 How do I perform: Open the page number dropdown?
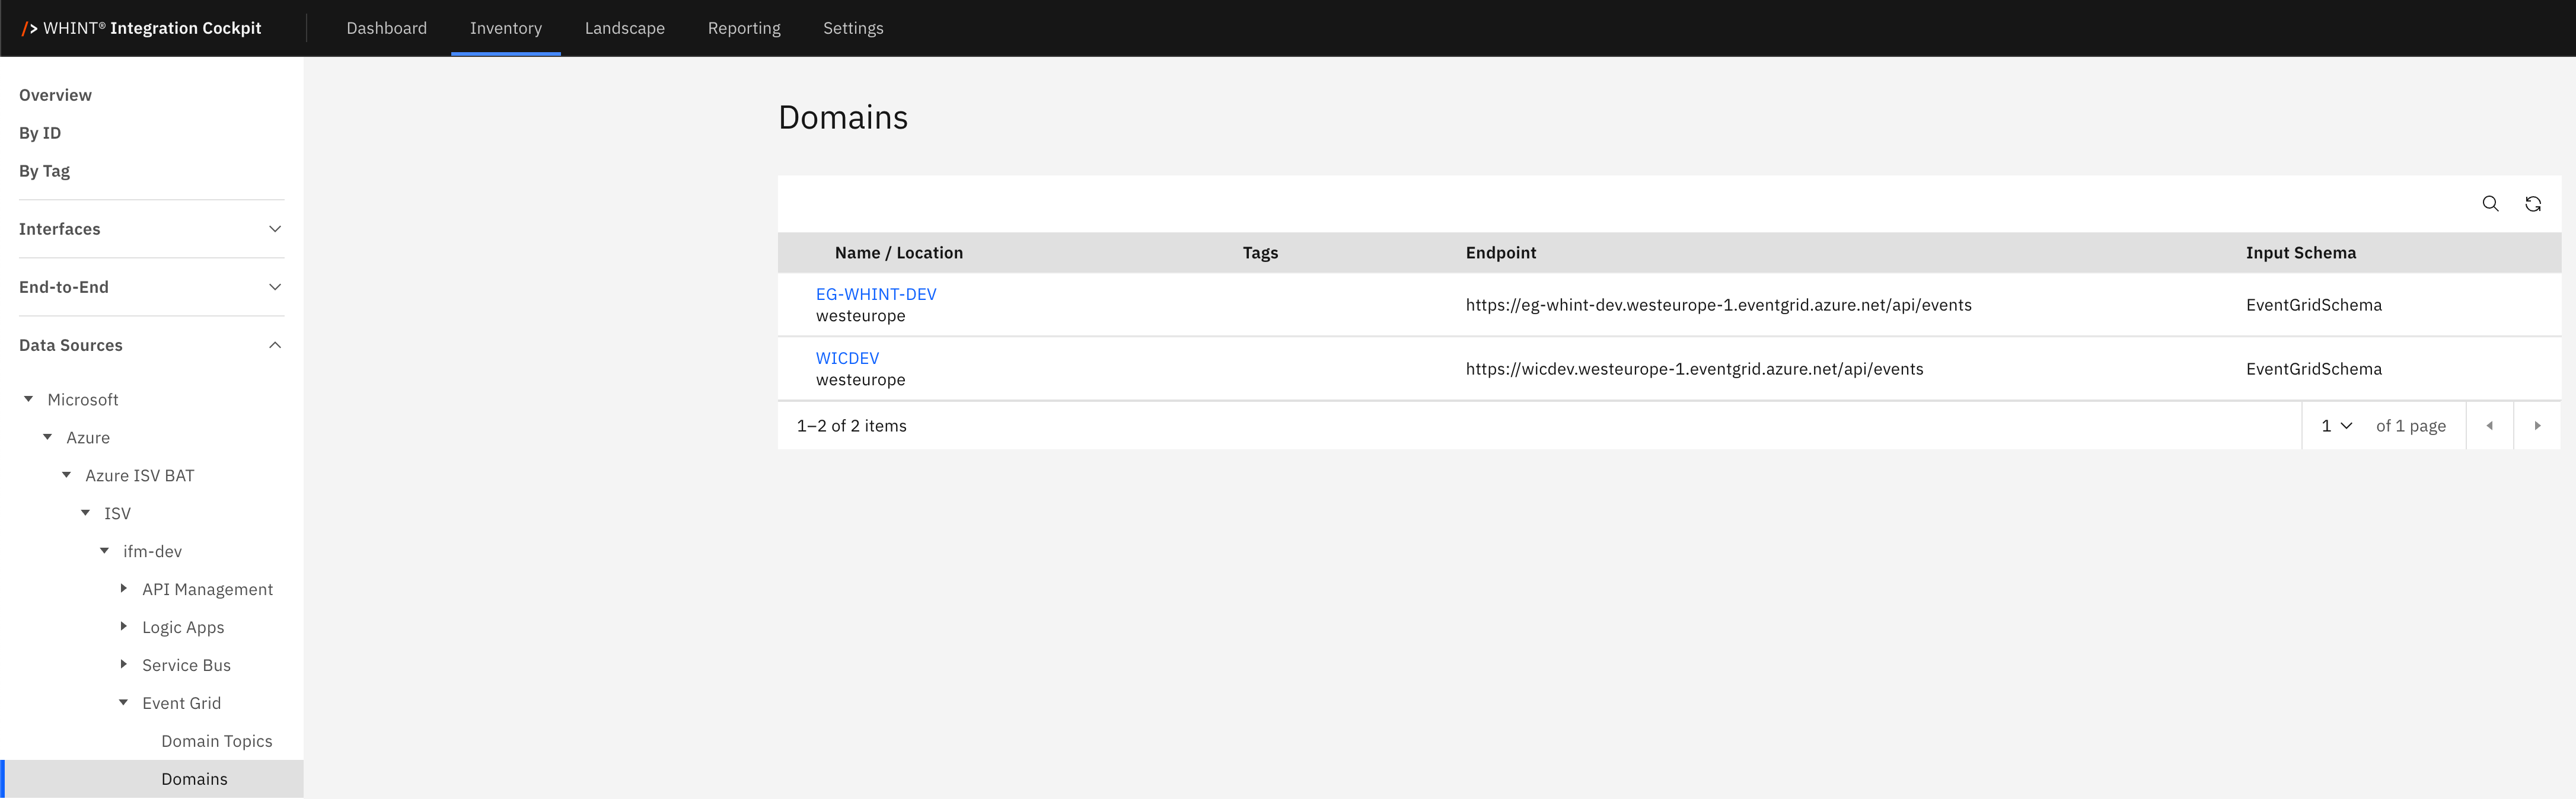[2336, 426]
